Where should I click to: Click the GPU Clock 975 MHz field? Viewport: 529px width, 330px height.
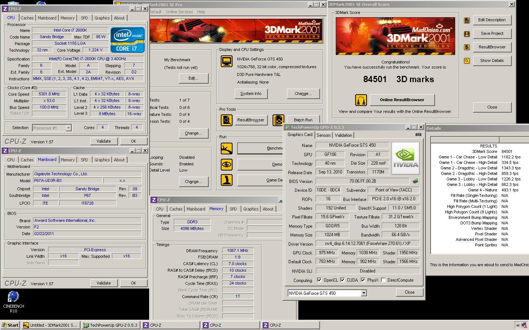[327, 253]
